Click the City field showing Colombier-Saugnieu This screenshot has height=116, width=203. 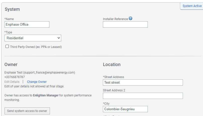pyautogui.click(x=125, y=109)
